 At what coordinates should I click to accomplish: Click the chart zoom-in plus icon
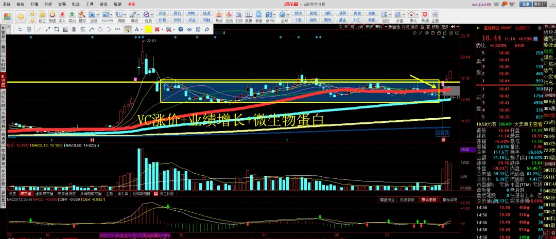pos(451,33)
